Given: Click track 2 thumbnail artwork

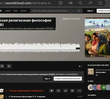Looking at the screenshot, I should [x=2, y=97].
